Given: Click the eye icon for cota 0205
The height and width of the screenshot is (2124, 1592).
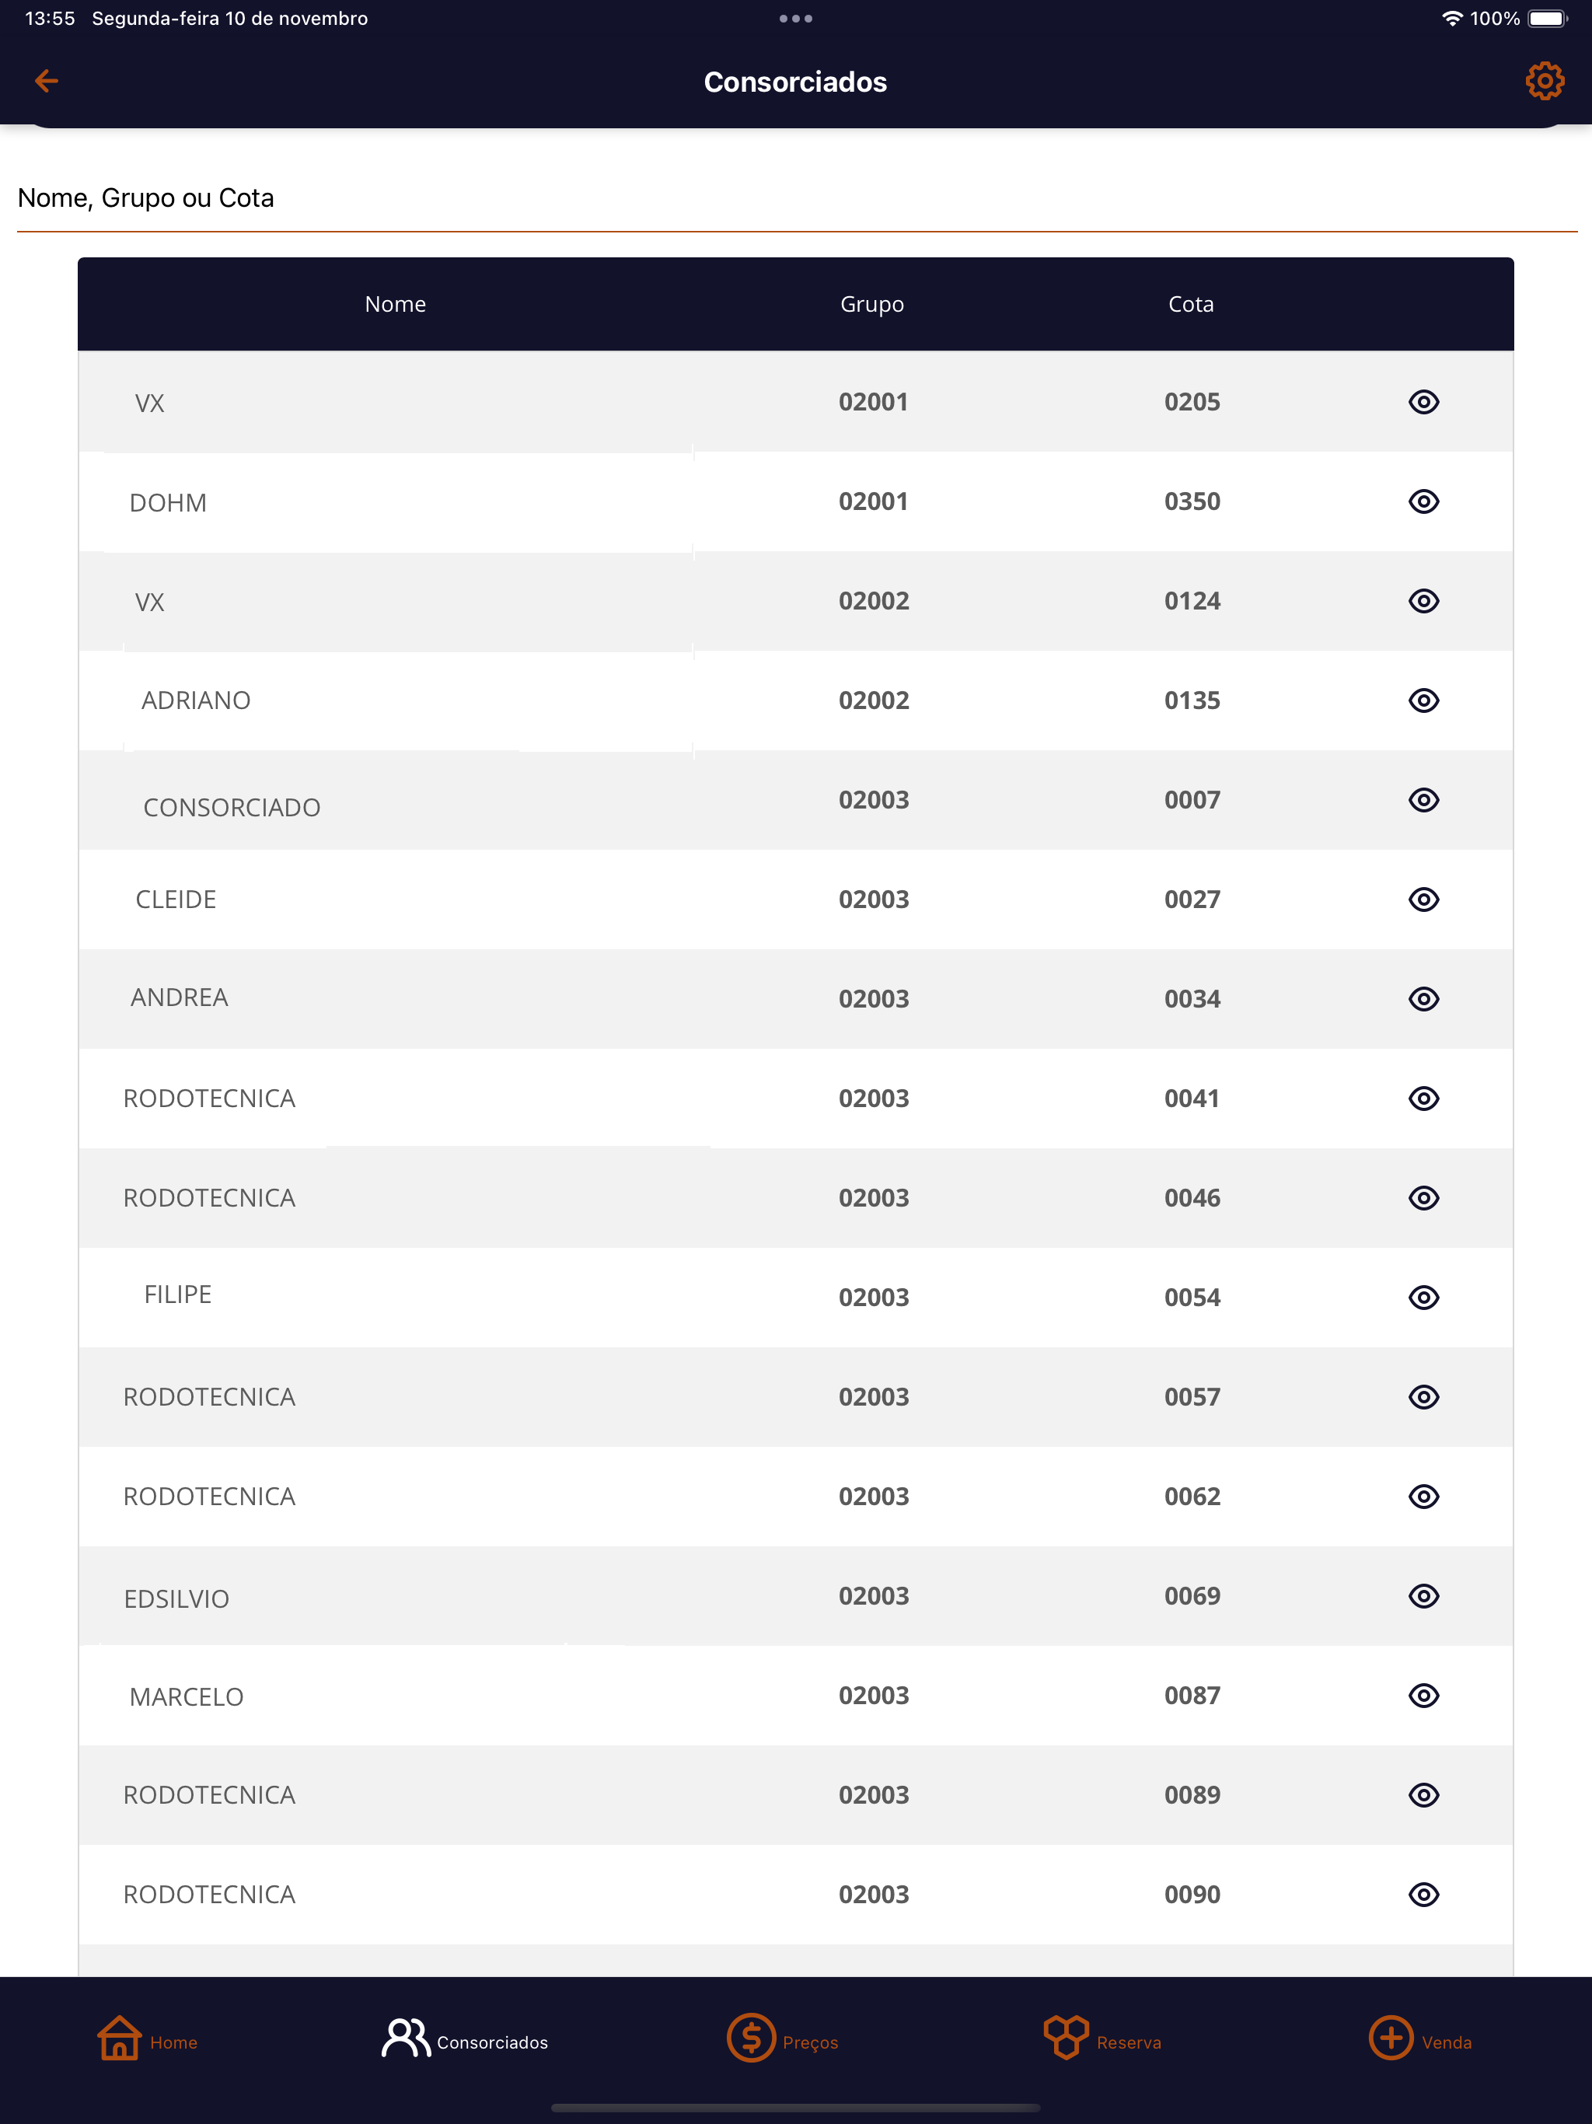Looking at the screenshot, I should click(1423, 401).
